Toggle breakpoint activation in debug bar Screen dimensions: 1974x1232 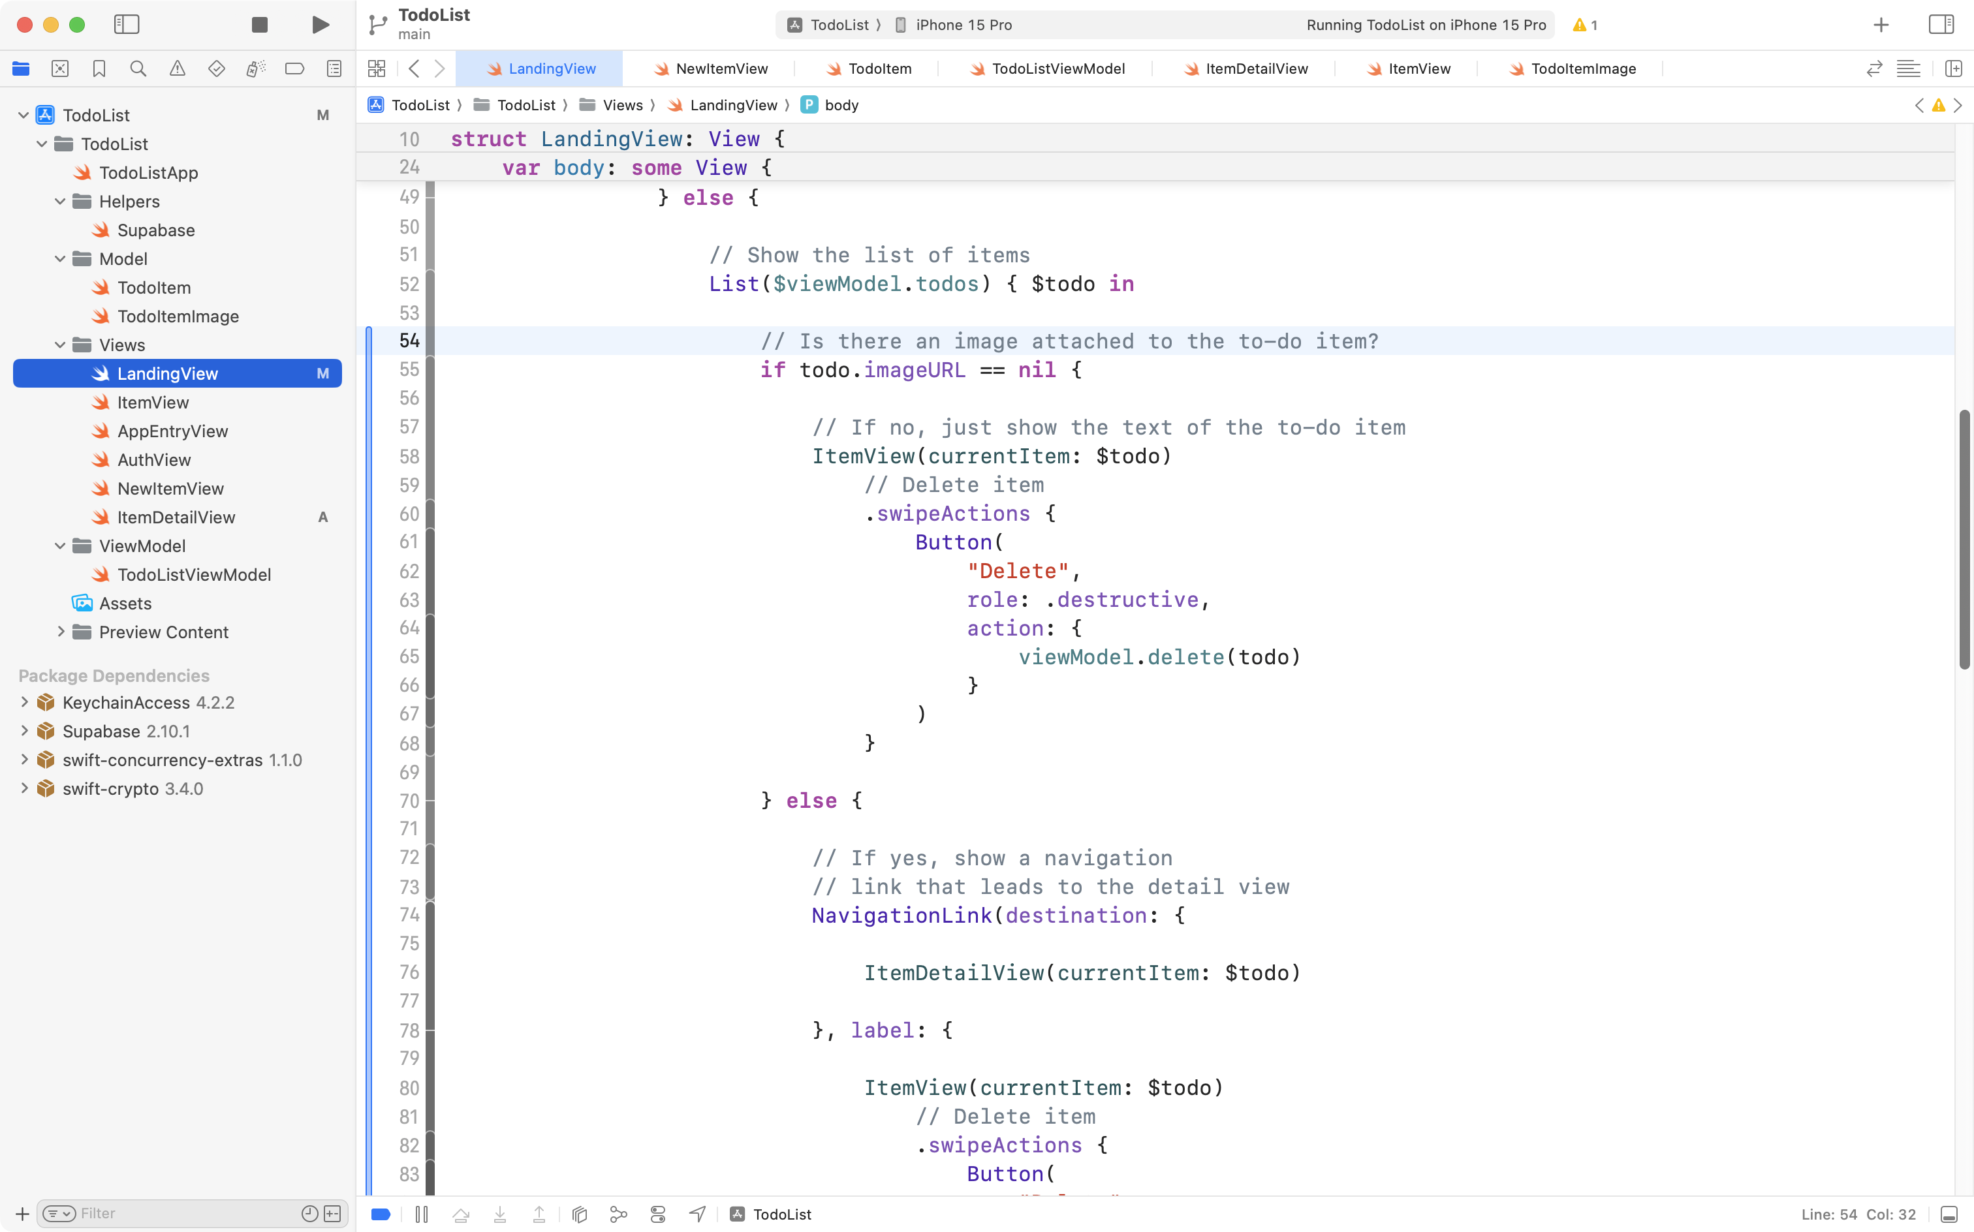pos(380,1213)
